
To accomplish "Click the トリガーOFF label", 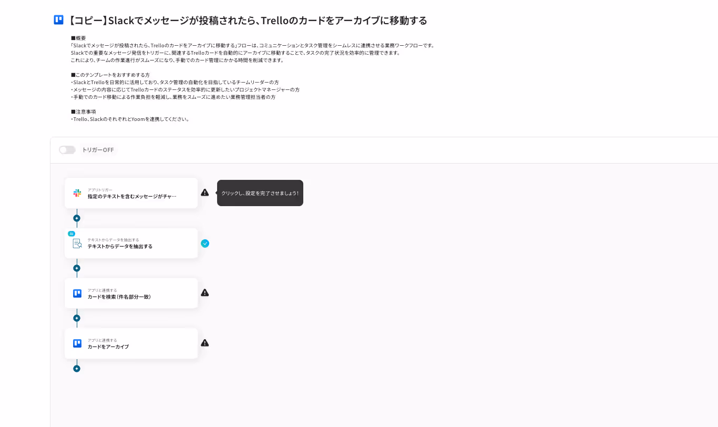I will (98, 150).
